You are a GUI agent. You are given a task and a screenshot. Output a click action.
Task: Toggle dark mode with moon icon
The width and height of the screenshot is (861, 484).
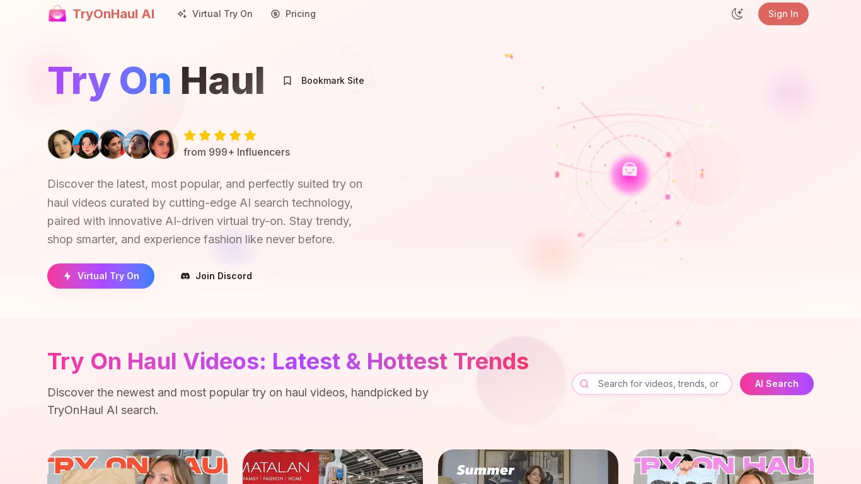tap(737, 14)
